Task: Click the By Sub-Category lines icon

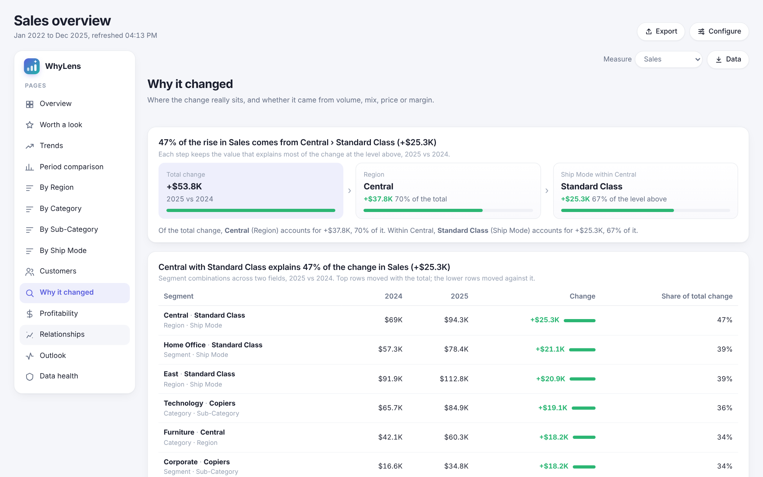Action: [30, 230]
